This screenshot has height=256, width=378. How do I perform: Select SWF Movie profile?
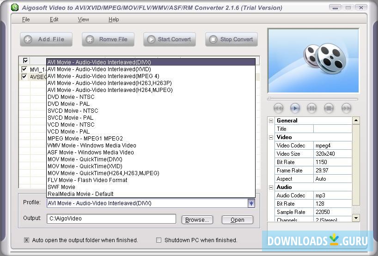[x=151, y=187]
